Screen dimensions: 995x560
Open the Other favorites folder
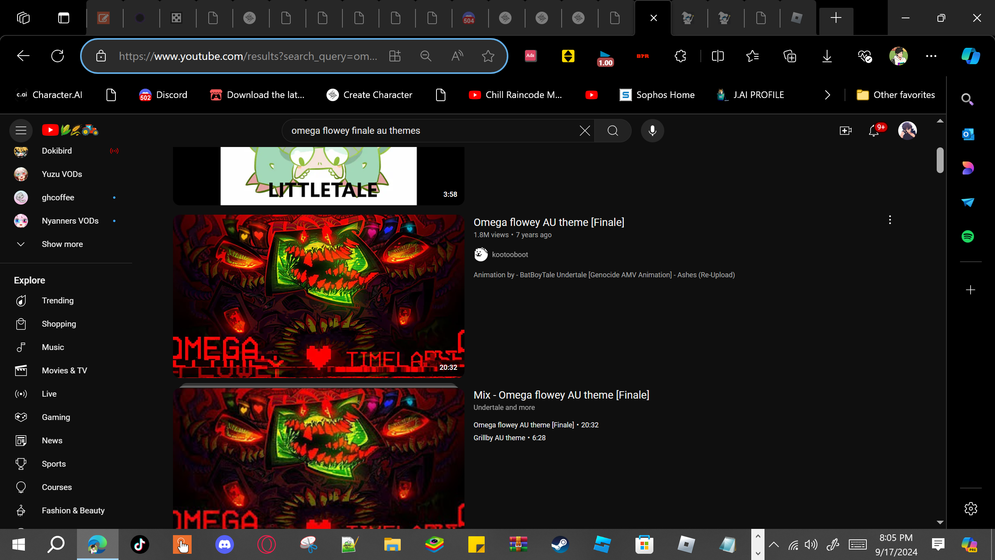pyautogui.click(x=895, y=95)
